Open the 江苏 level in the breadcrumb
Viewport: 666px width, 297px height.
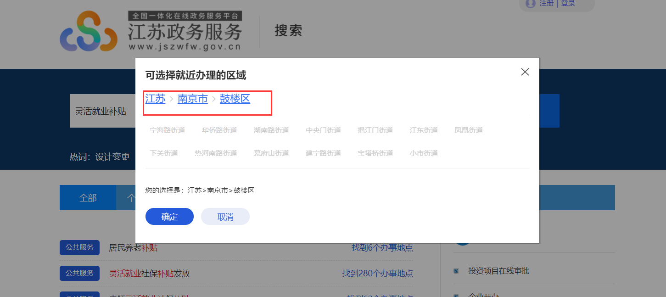point(155,99)
